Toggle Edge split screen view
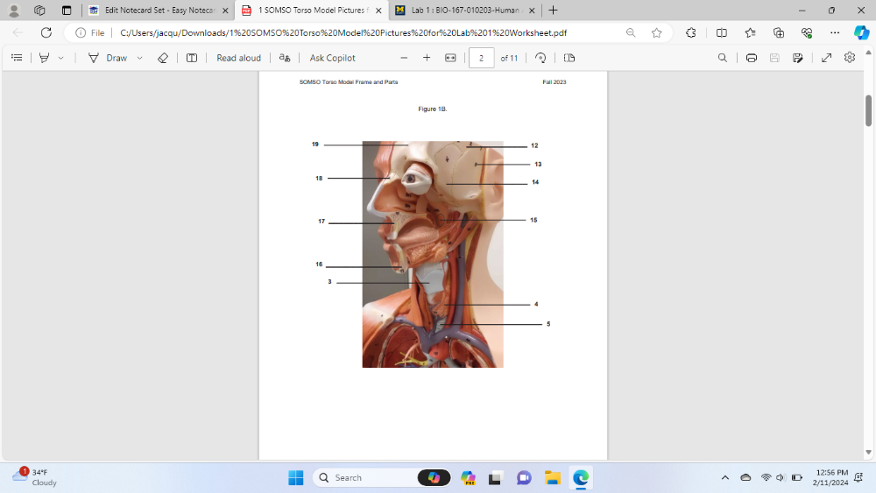 (x=722, y=32)
